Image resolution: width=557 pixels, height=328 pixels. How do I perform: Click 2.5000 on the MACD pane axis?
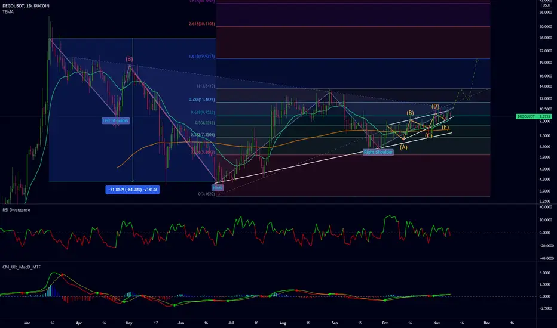pos(546,284)
